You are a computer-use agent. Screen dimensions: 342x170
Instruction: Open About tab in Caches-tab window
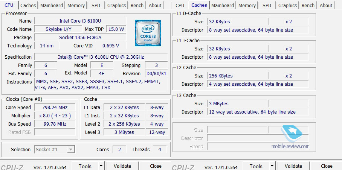tap(326, 5)
